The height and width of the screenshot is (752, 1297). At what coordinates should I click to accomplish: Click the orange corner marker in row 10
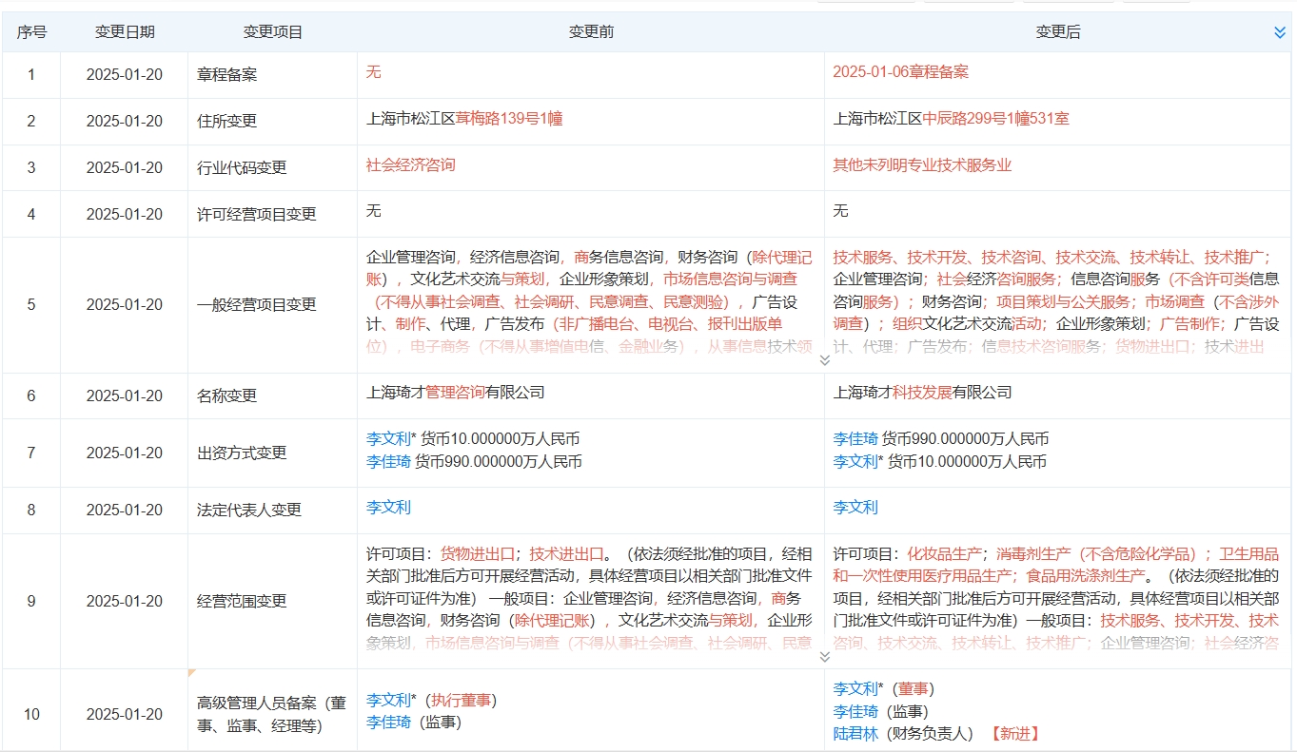tap(192, 673)
